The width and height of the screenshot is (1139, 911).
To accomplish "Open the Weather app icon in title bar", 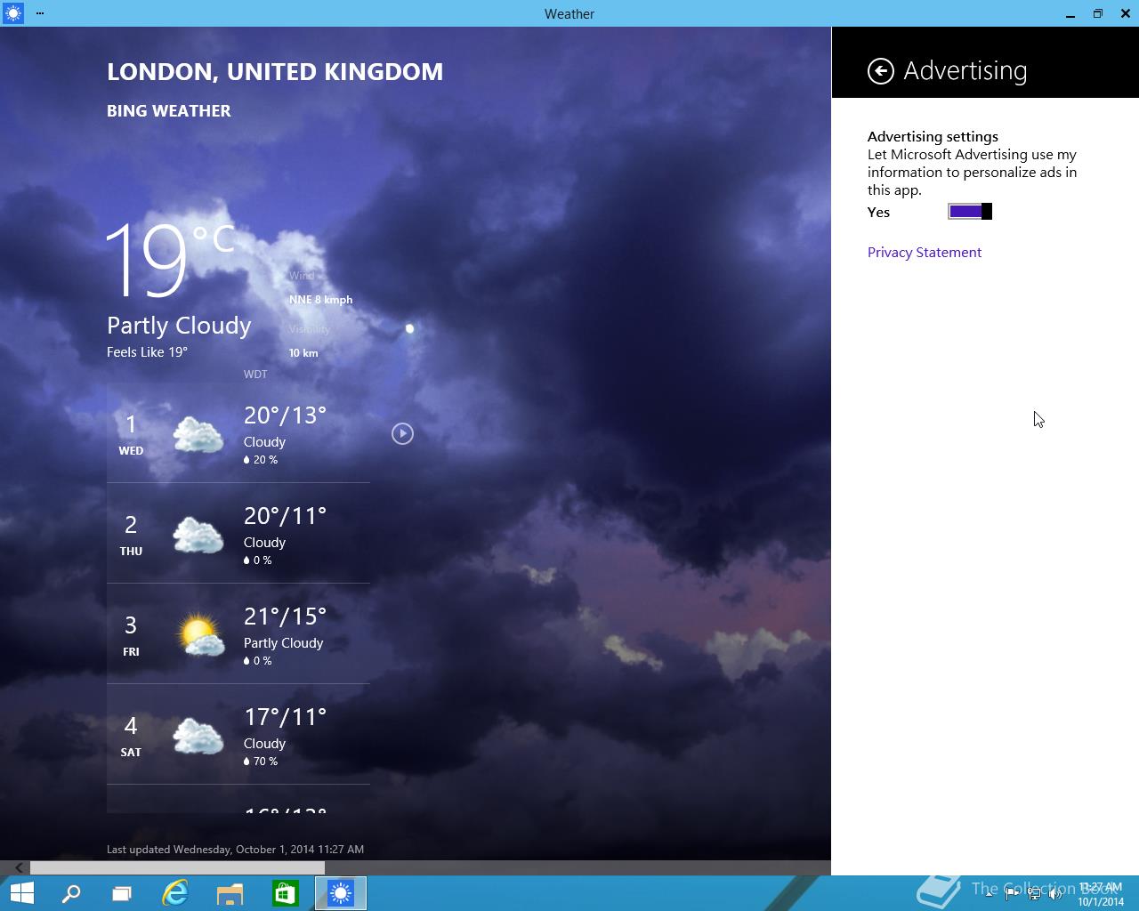I will point(12,13).
